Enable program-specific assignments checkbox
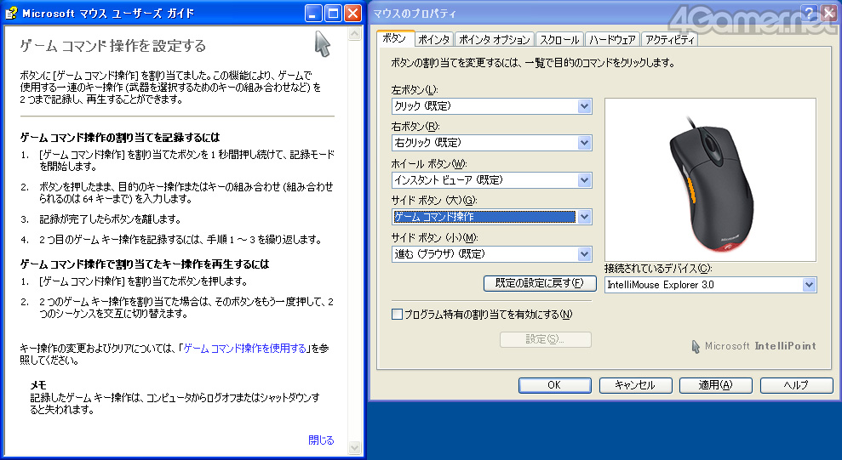The height and width of the screenshot is (460, 842). tap(397, 314)
